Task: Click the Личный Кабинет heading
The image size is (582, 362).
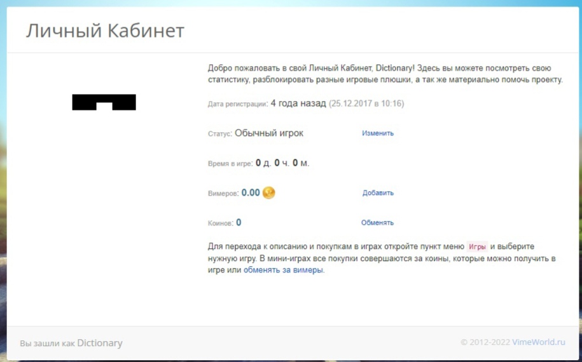Action: (x=105, y=30)
